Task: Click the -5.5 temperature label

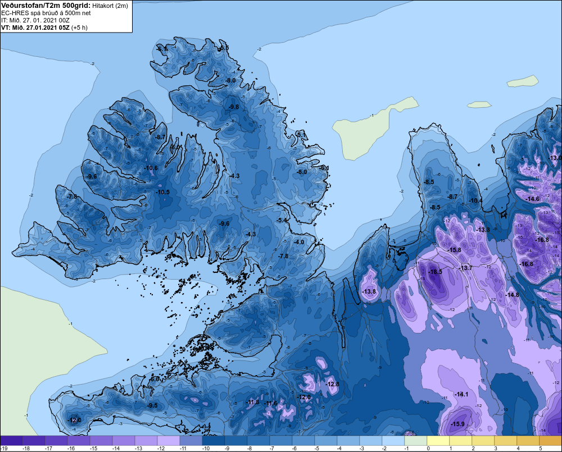Action: tap(224, 48)
